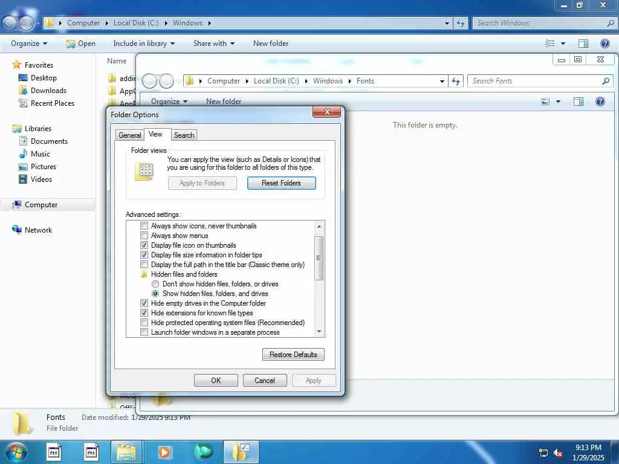Open Fonts address bar history dropdown
The image size is (619, 464).
pyautogui.click(x=442, y=82)
